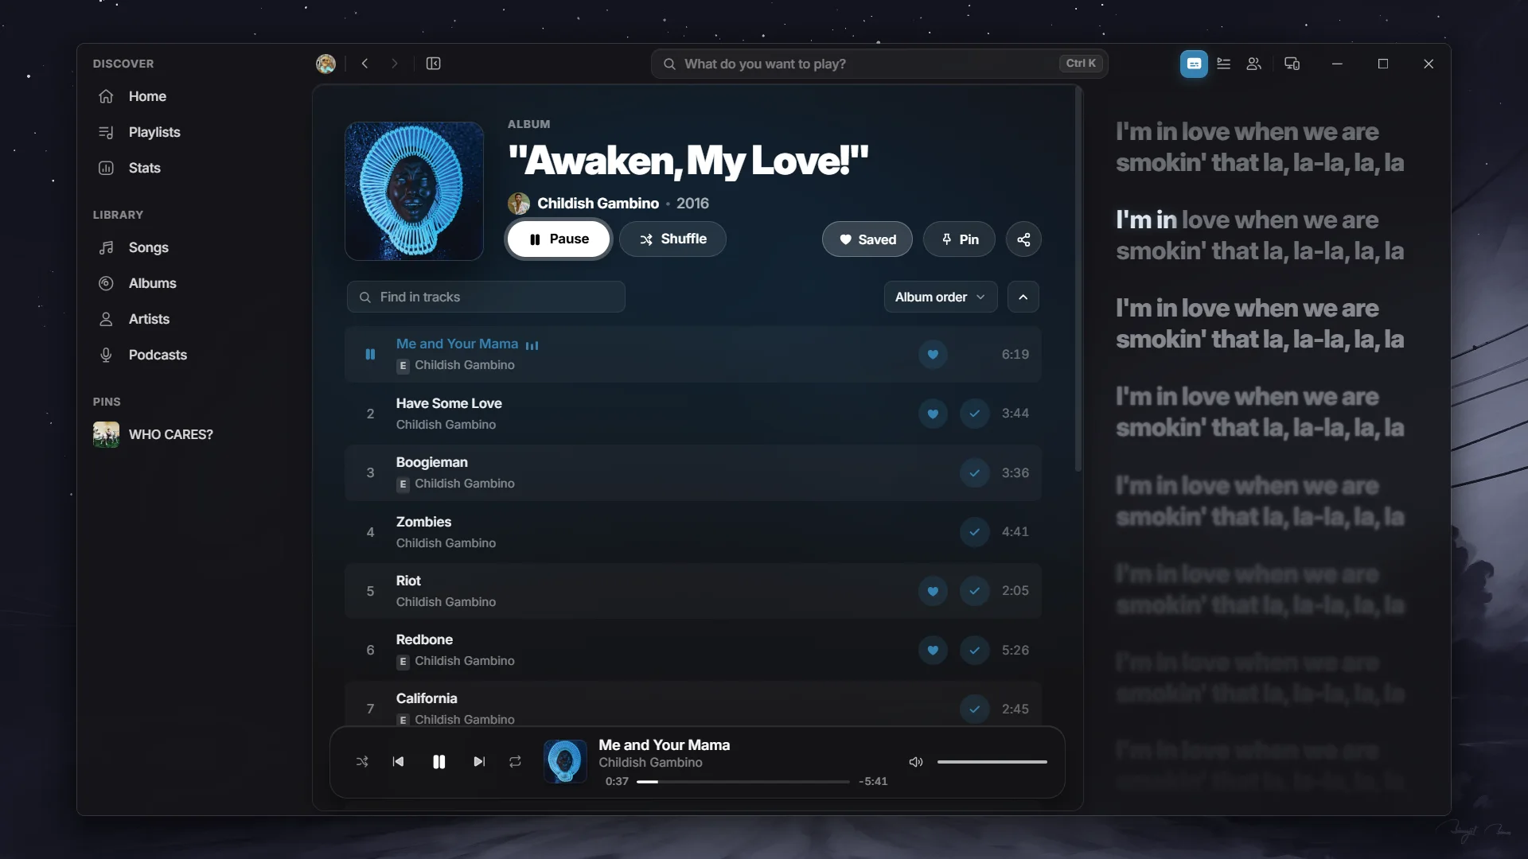Adjust the volume slider

[x=992, y=762]
